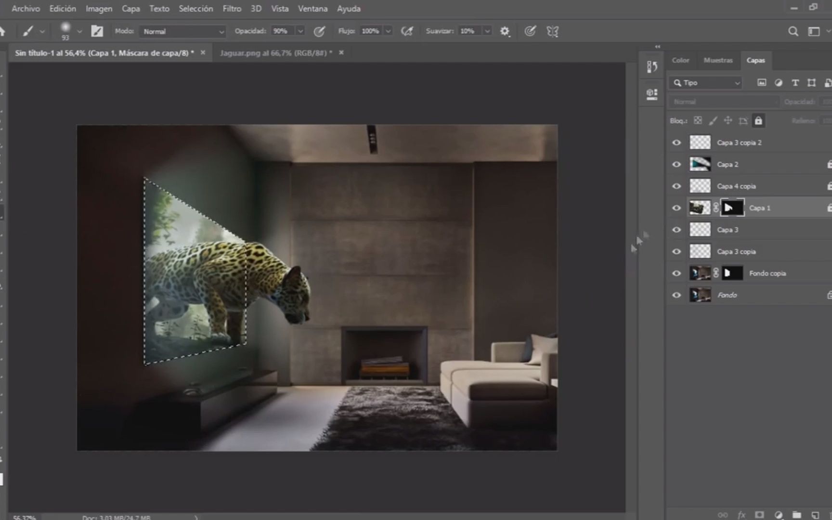
Task: Expand the Opacidad value dropdown
Action: 300,31
